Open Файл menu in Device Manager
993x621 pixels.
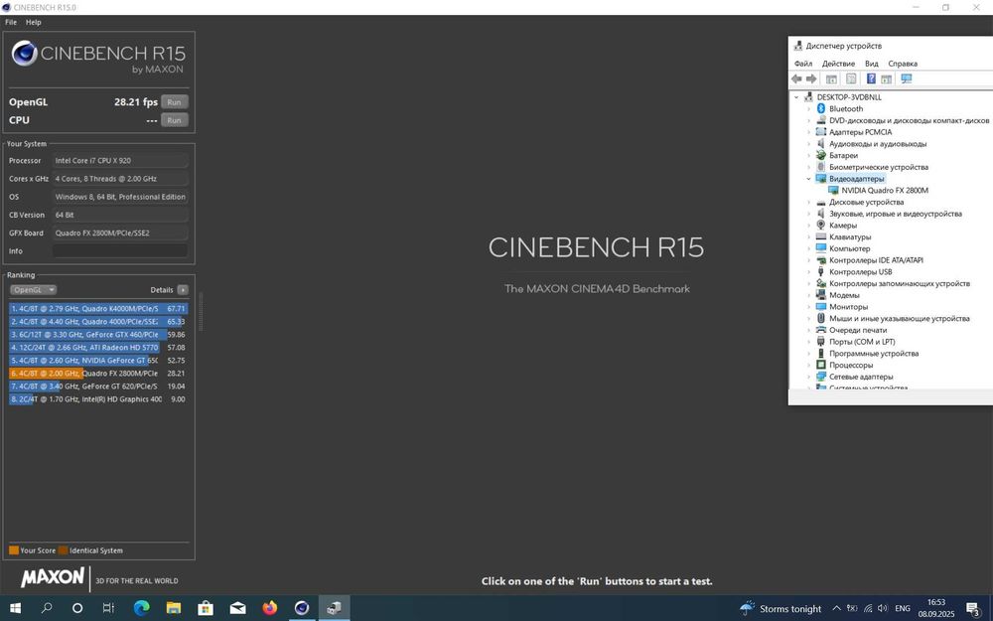pyautogui.click(x=803, y=64)
